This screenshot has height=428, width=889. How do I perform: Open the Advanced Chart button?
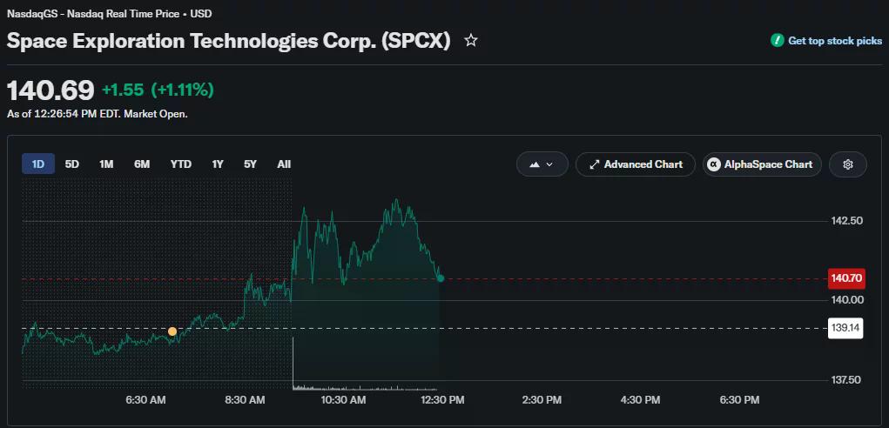coord(636,164)
